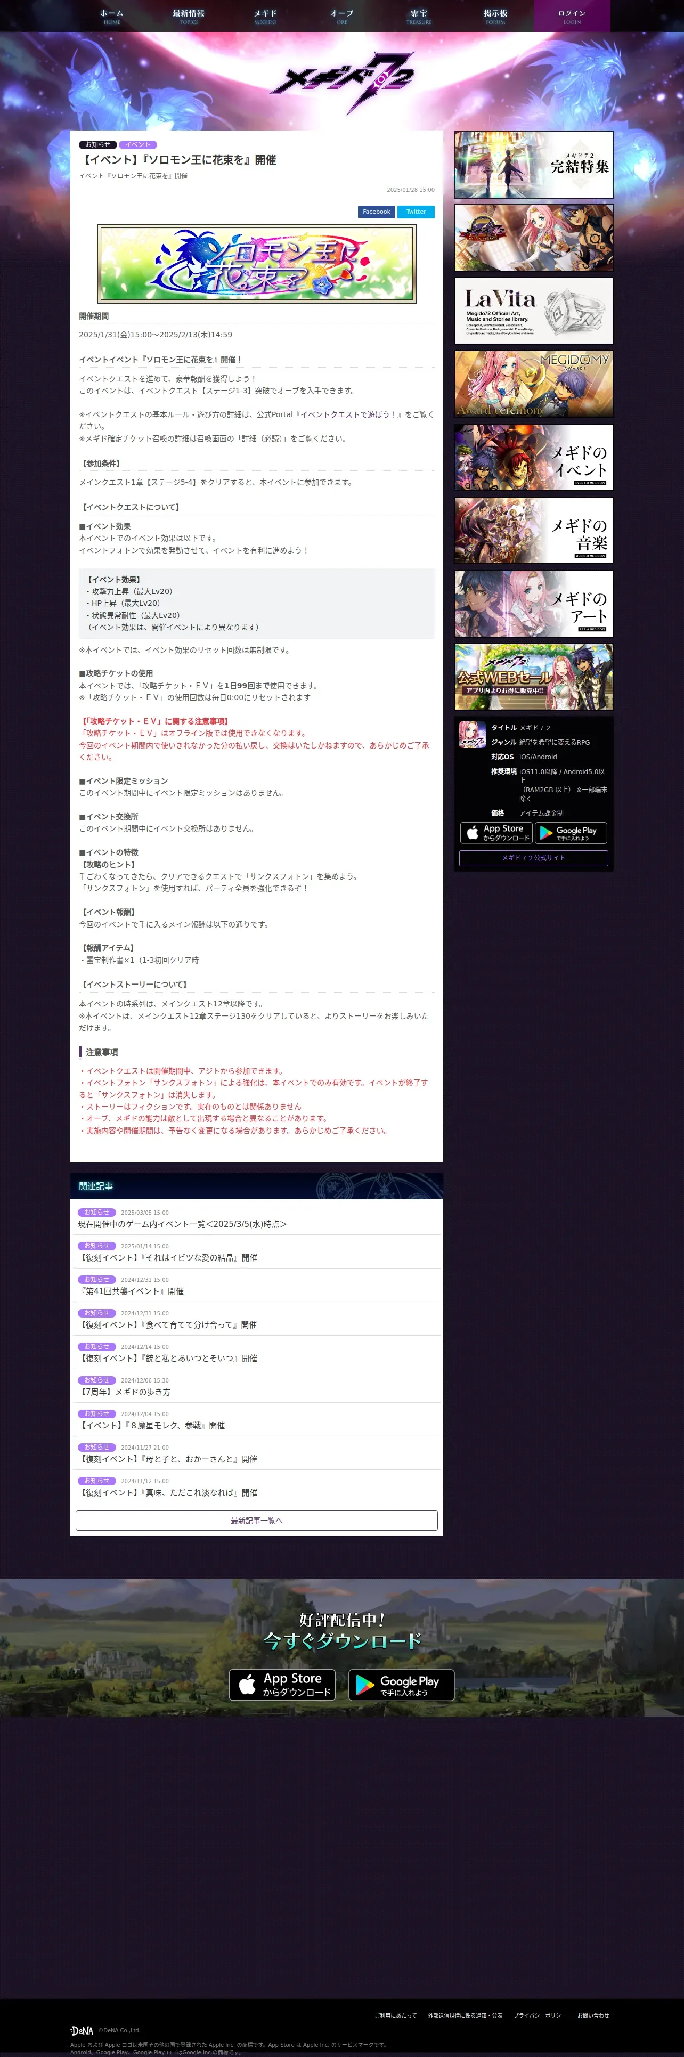684x2057 pixels.
Task: Open the 掲示板 FORUM menu item
Action: coord(495,16)
